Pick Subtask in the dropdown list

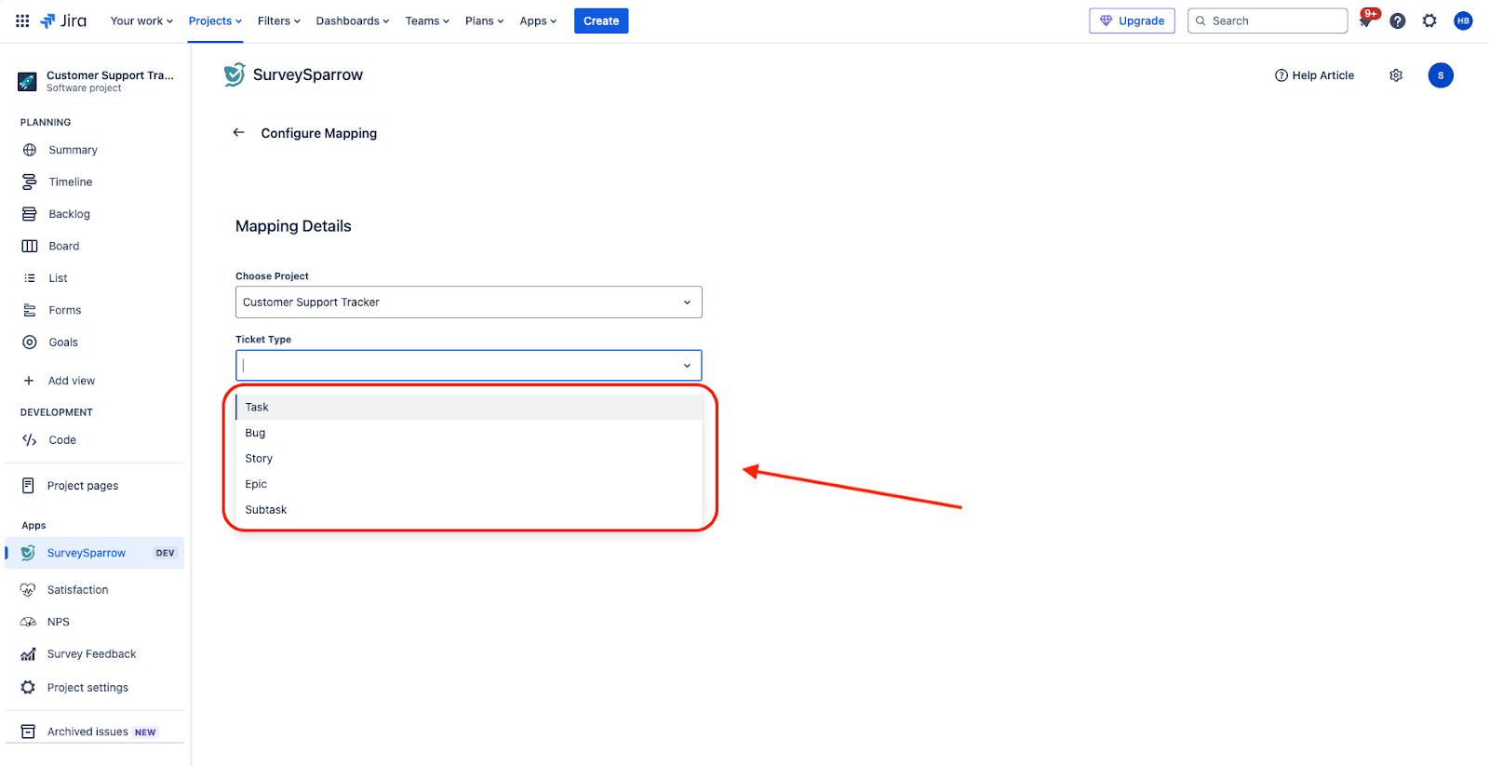tap(266, 510)
